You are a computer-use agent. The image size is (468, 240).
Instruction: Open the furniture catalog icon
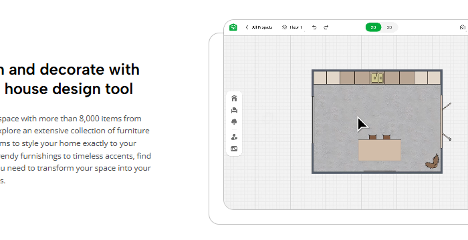(x=234, y=110)
